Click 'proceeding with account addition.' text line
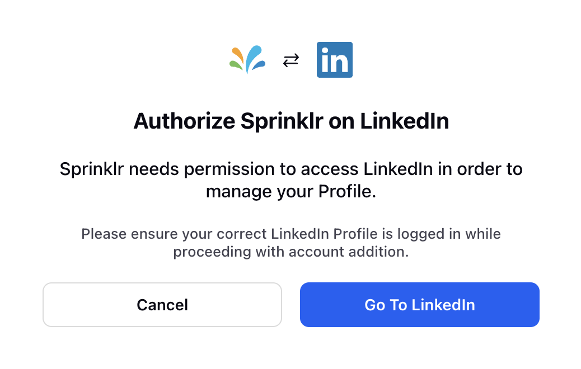The image size is (581, 369). click(291, 252)
